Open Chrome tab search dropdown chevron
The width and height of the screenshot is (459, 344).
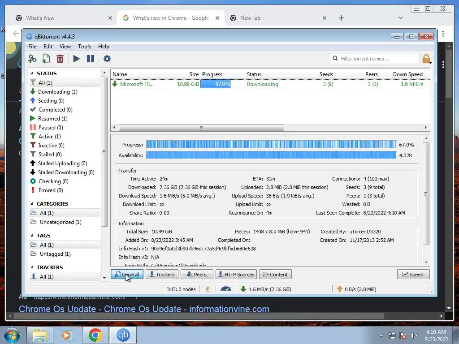click(x=401, y=18)
